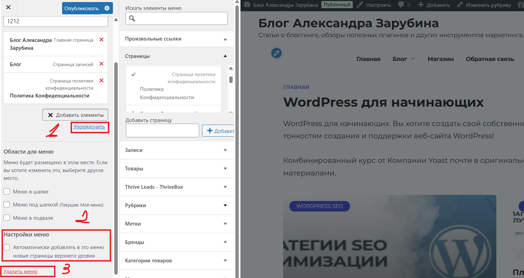
Task: Expand the Бренды section
Action: coord(177,242)
